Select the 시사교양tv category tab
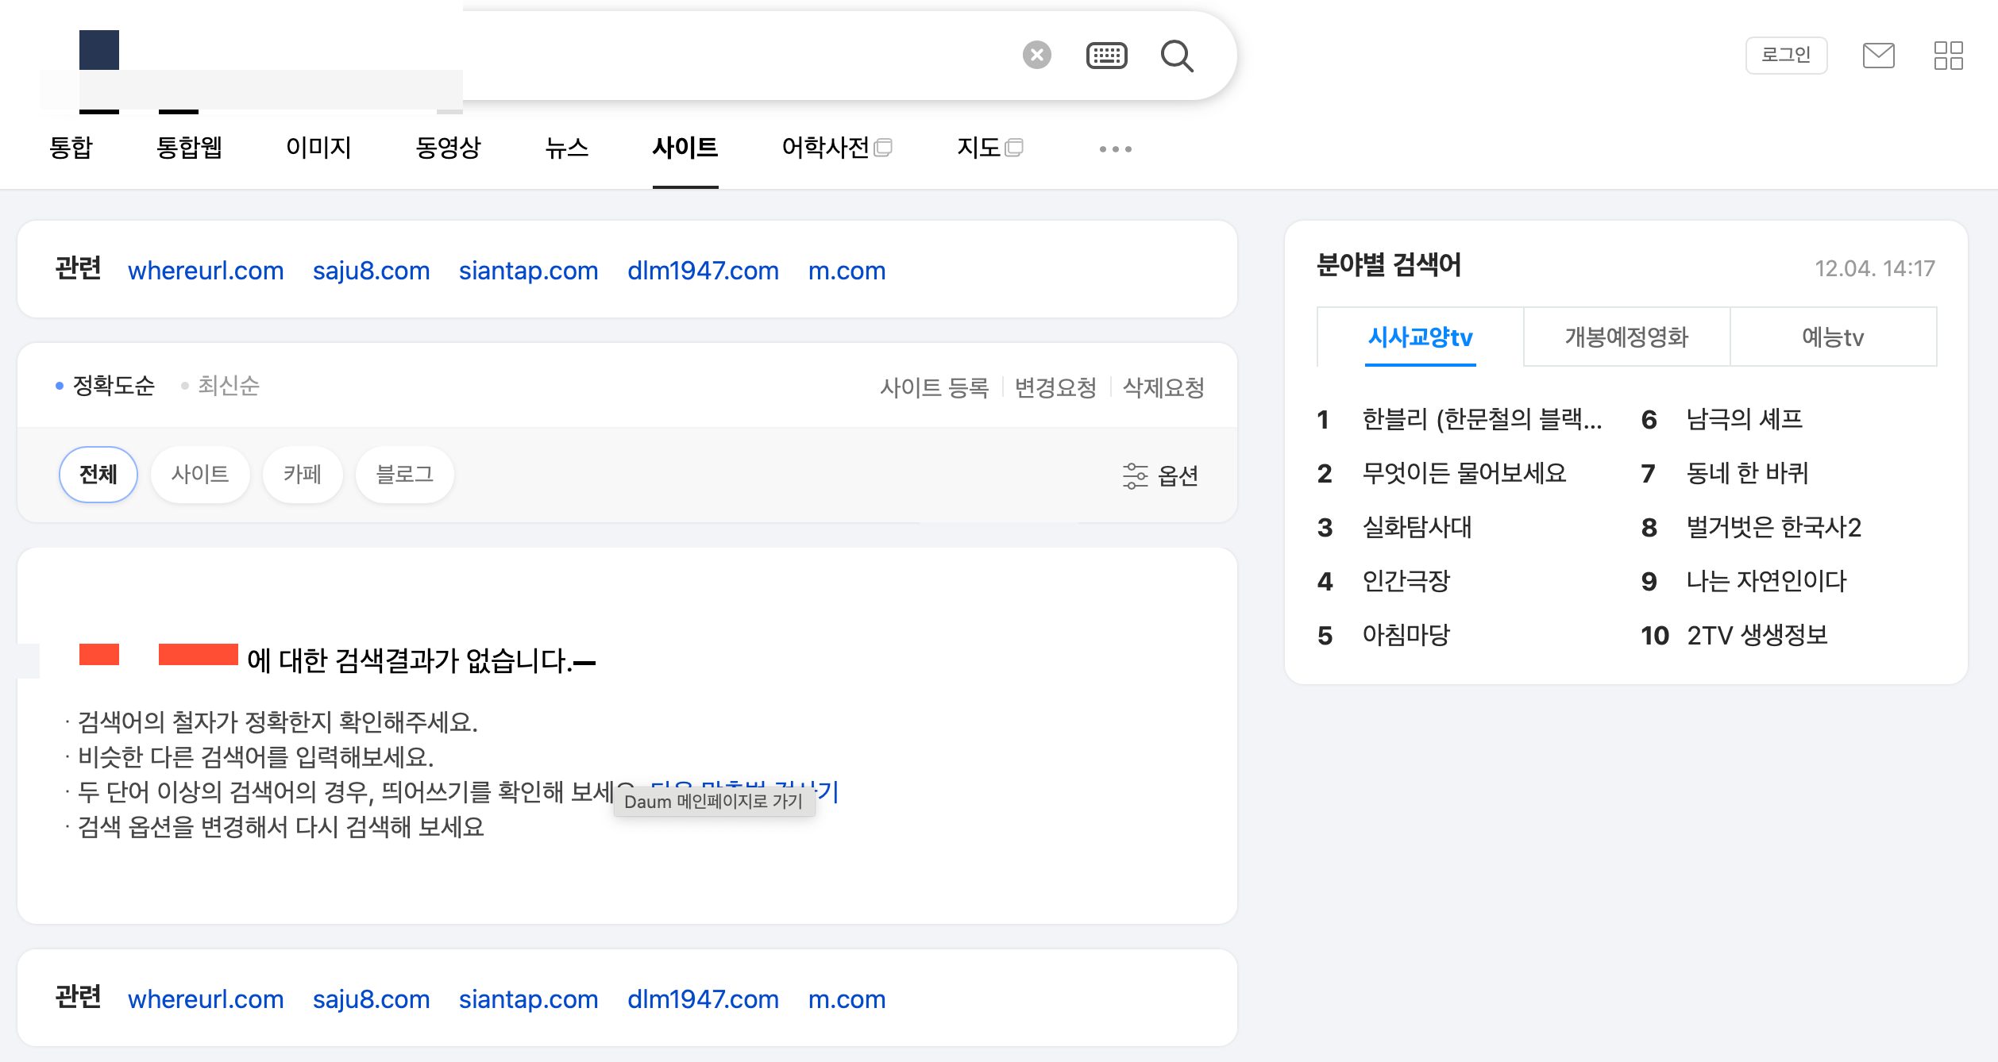Screen dimensions: 1998x1062 1420,337
